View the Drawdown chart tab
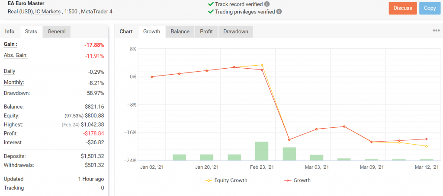This screenshot has height=196, width=443. pyautogui.click(x=236, y=32)
